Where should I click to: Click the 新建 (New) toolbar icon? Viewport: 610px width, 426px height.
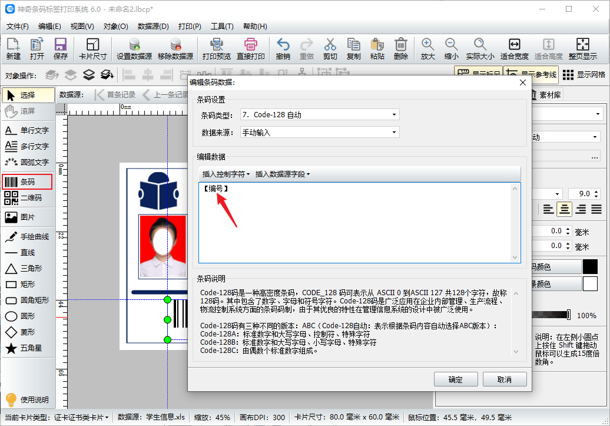coord(13,48)
